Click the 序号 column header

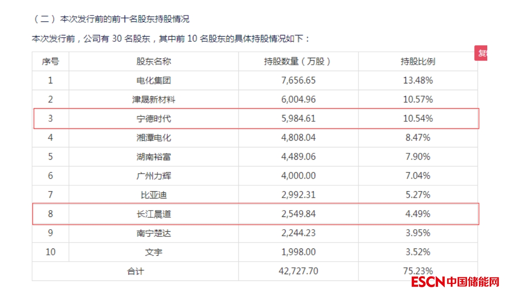tap(50, 61)
